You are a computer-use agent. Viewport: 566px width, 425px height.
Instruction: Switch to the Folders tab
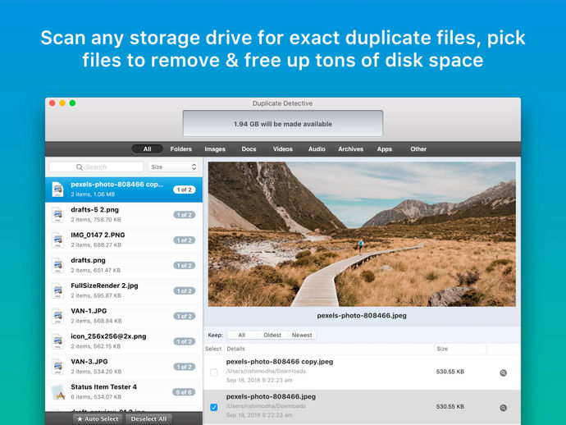point(180,149)
